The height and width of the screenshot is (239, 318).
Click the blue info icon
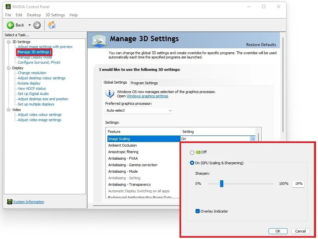(110, 94)
